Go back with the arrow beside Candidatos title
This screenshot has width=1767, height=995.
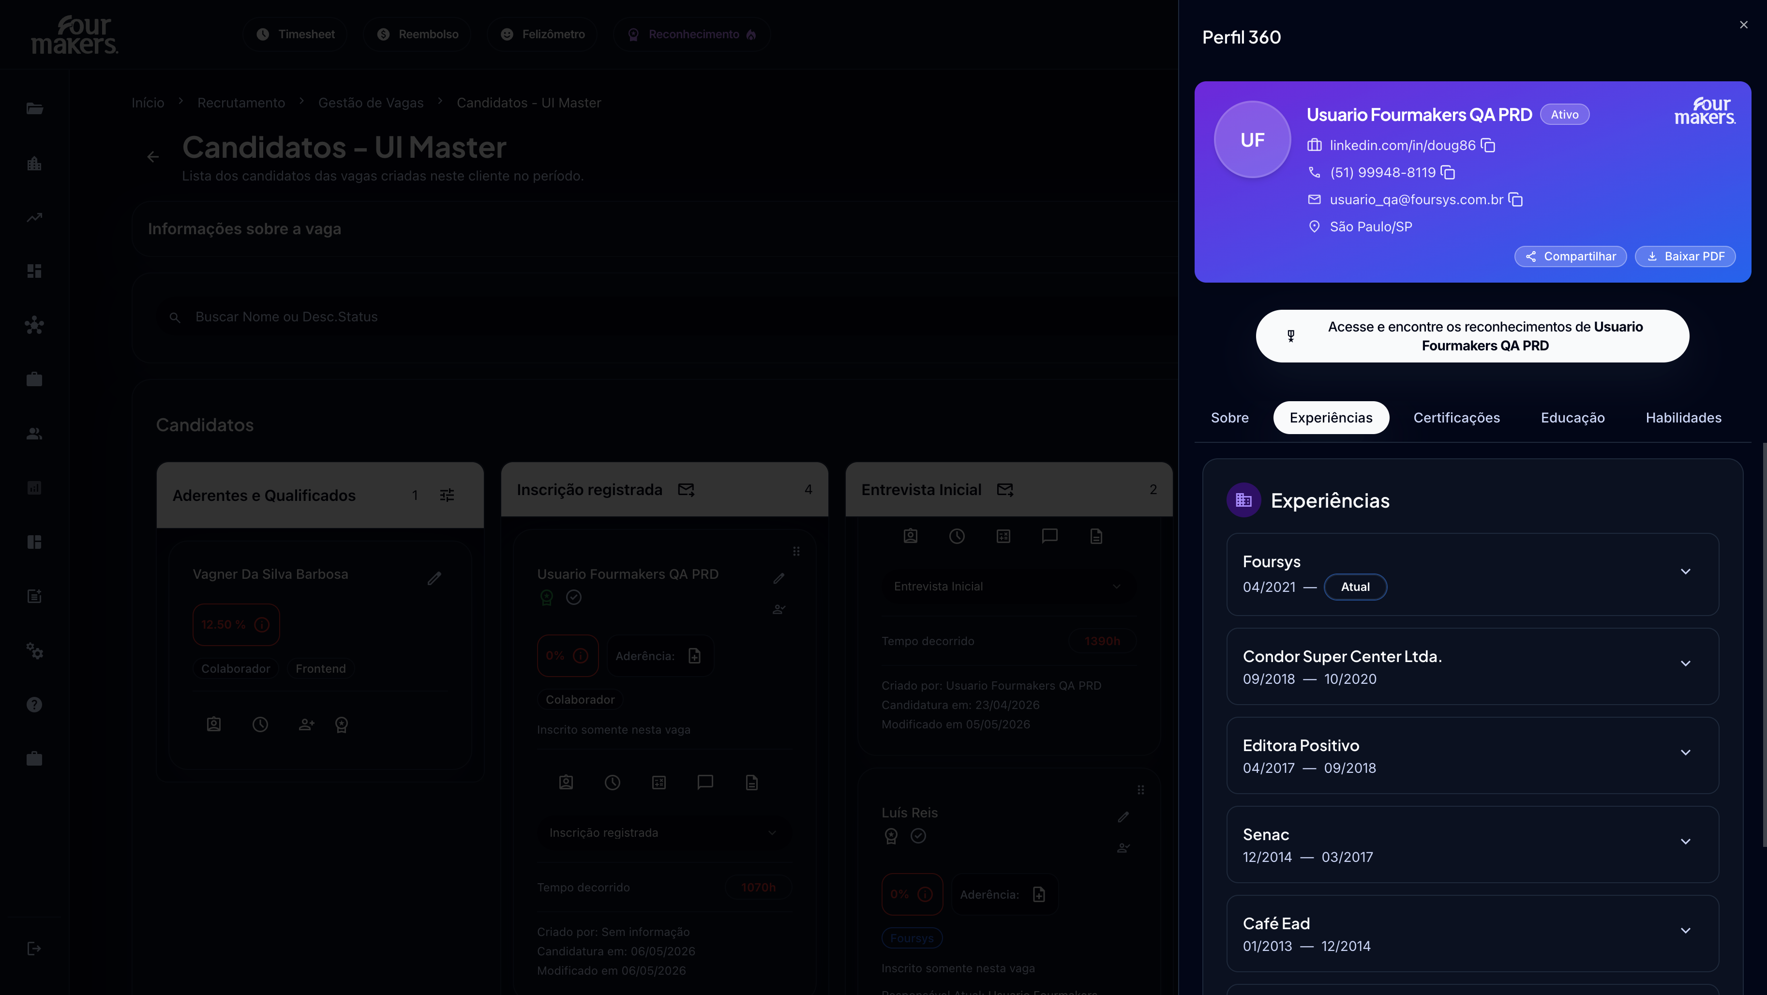(x=153, y=157)
